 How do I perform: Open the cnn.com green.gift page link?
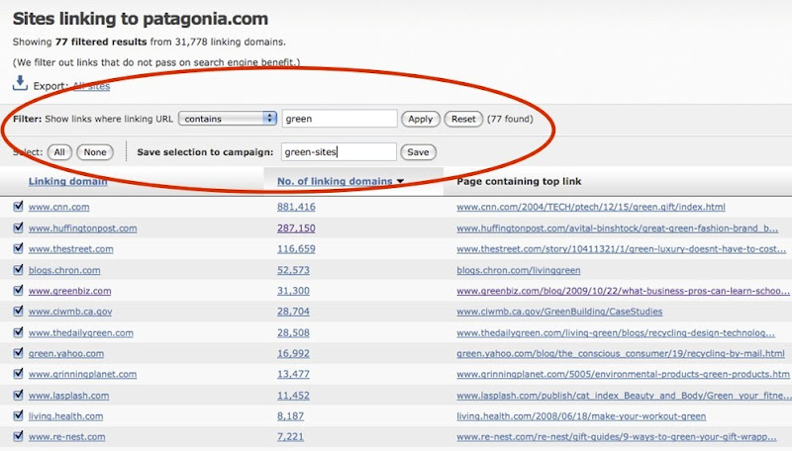point(591,207)
